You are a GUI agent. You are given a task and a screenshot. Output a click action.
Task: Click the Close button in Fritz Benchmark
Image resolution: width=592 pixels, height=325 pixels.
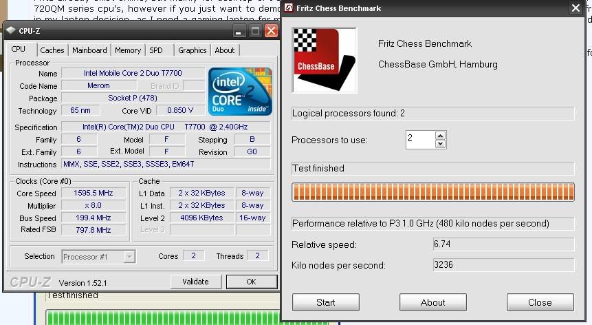(x=540, y=302)
